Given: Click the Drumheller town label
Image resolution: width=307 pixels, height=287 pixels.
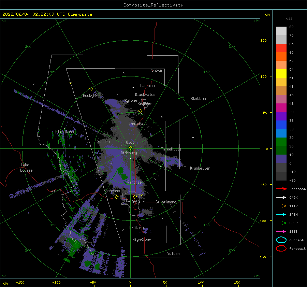Looking at the screenshot, I should pyautogui.click(x=200, y=168).
